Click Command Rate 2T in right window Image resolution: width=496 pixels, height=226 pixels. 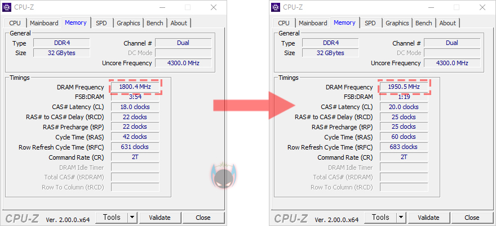pos(404,157)
